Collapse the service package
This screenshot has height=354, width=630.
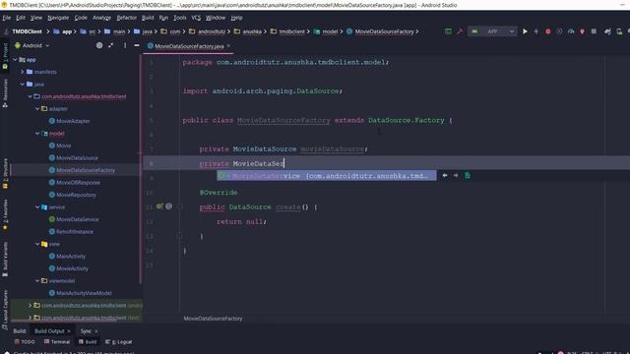pos(37,207)
